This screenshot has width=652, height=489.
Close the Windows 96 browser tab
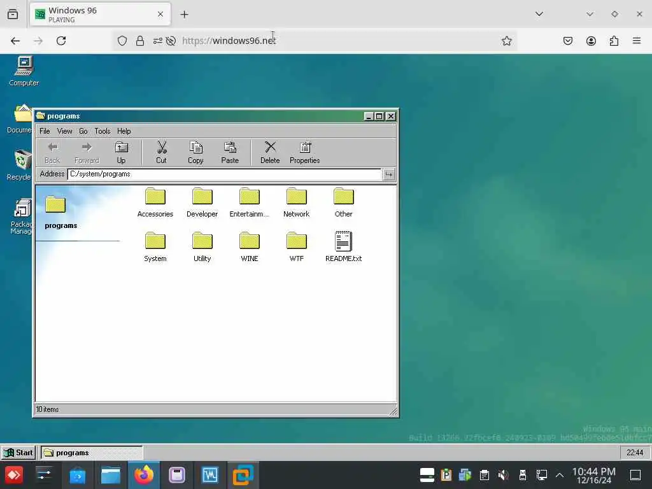160,14
